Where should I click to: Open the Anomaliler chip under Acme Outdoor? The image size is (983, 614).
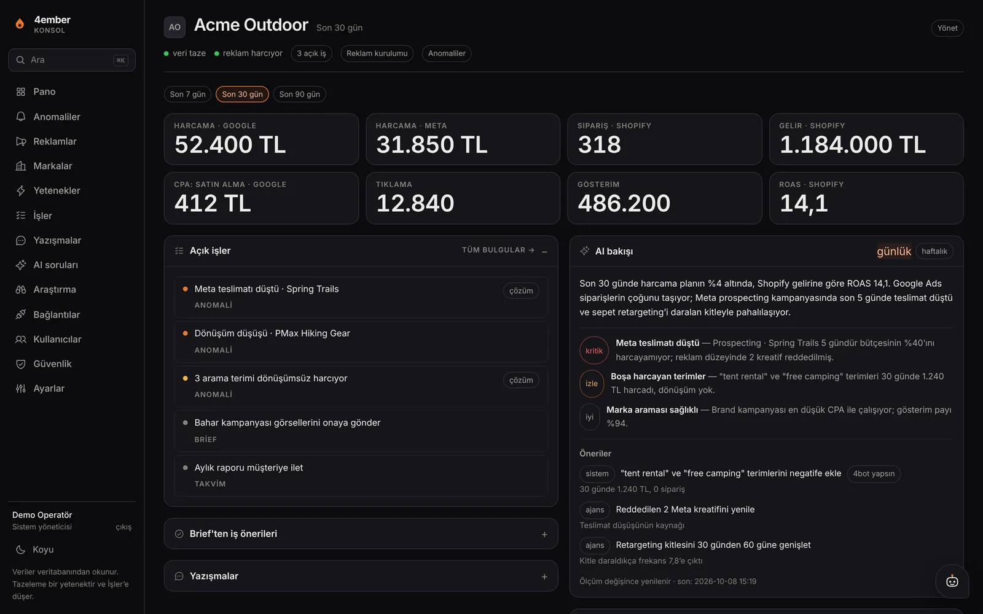tap(447, 53)
